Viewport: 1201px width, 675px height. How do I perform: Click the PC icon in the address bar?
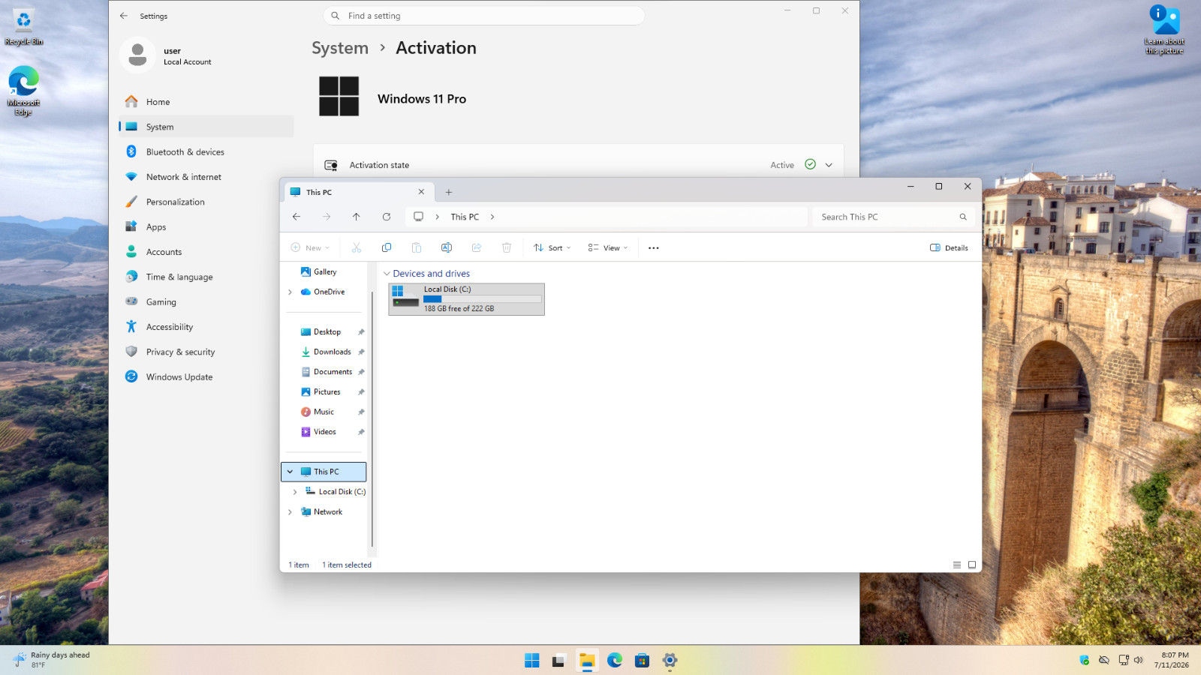point(419,217)
